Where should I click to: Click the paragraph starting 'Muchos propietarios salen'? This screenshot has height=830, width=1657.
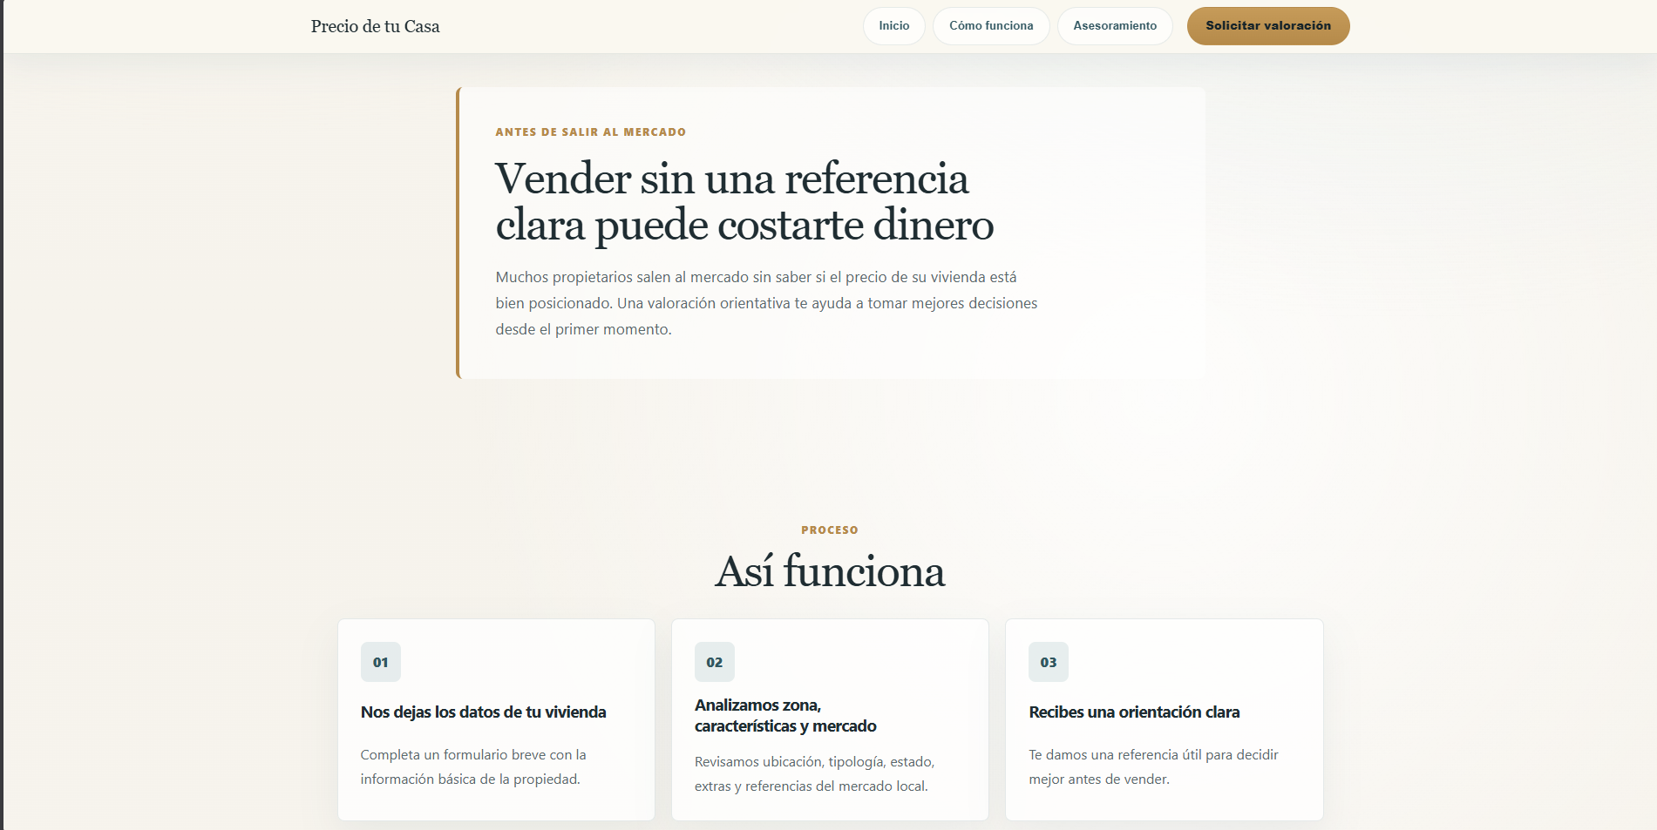pos(767,303)
